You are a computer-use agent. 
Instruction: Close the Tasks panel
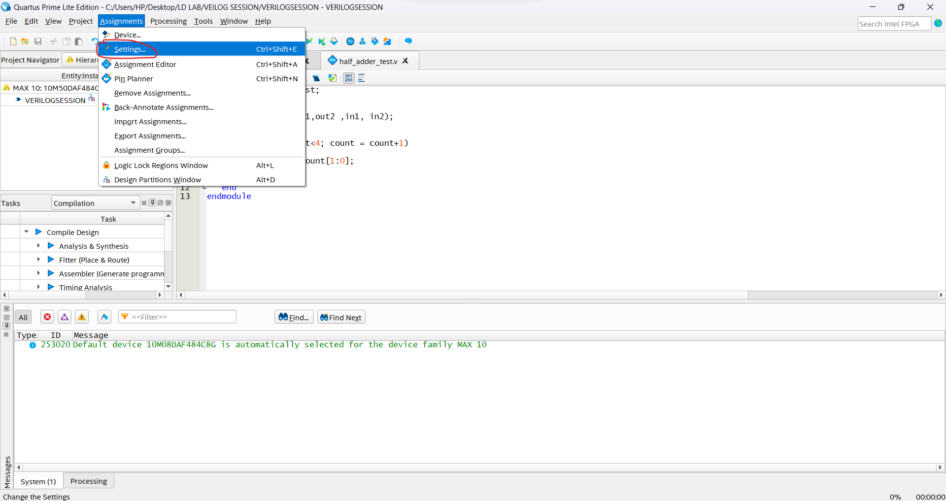(x=168, y=202)
